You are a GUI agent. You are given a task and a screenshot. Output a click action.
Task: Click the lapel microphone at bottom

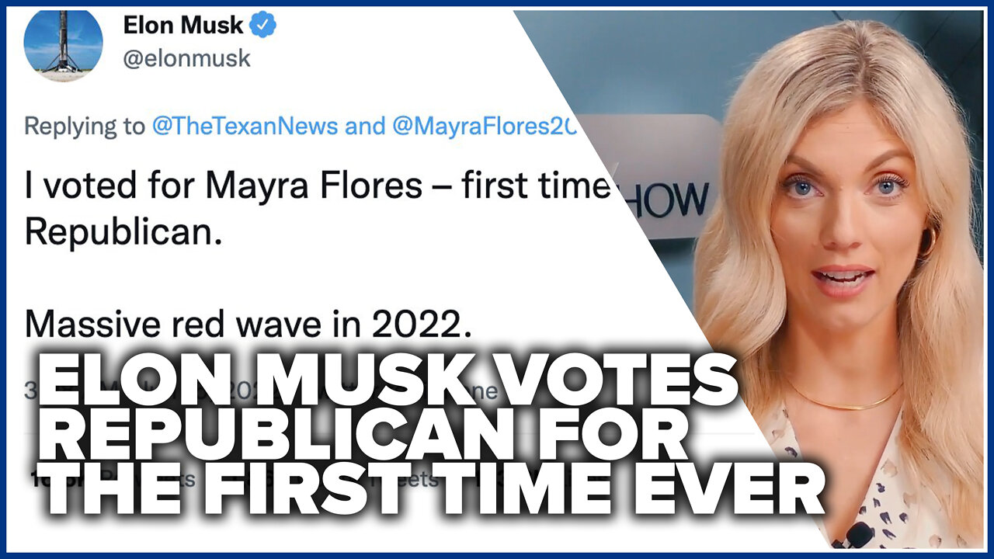(858, 535)
